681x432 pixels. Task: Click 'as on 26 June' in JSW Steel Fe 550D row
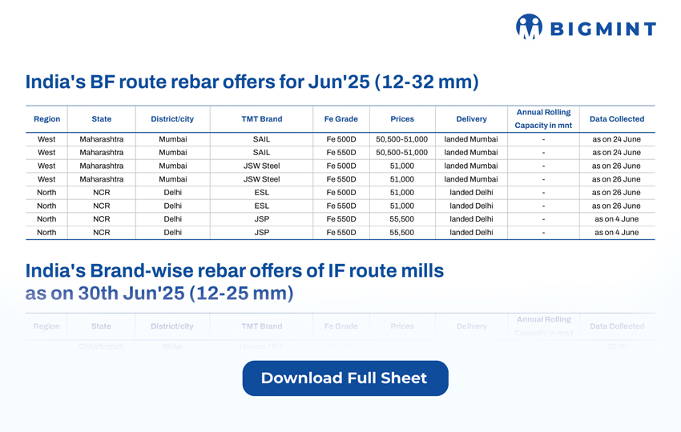(617, 179)
